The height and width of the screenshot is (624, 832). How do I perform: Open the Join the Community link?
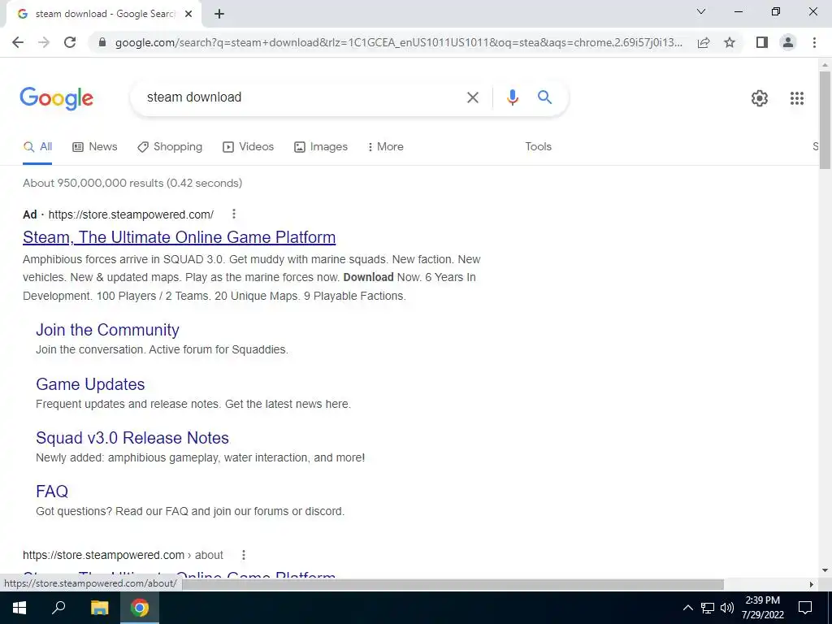[x=108, y=330]
